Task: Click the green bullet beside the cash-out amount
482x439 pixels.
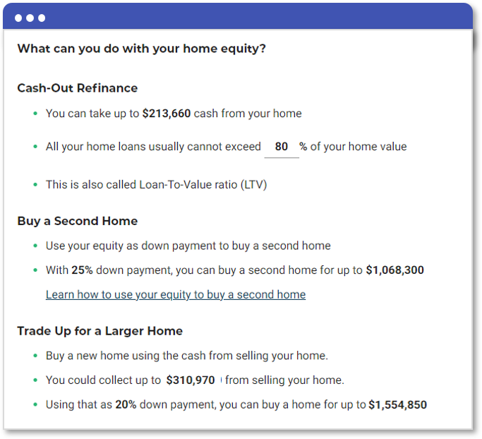Action: pos(35,114)
